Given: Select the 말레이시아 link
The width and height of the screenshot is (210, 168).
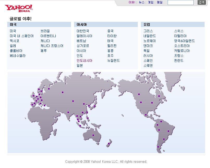Looking at the screenshot, I should [x=84, y=36].
